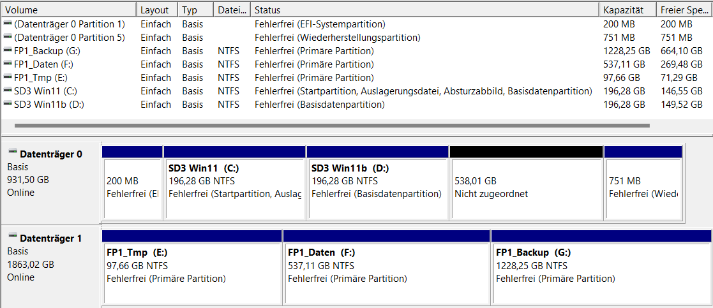Click the drive icon beside FP1_Backup (G:) row
Viewport: 713px width, 308px height.
[7, 51]
